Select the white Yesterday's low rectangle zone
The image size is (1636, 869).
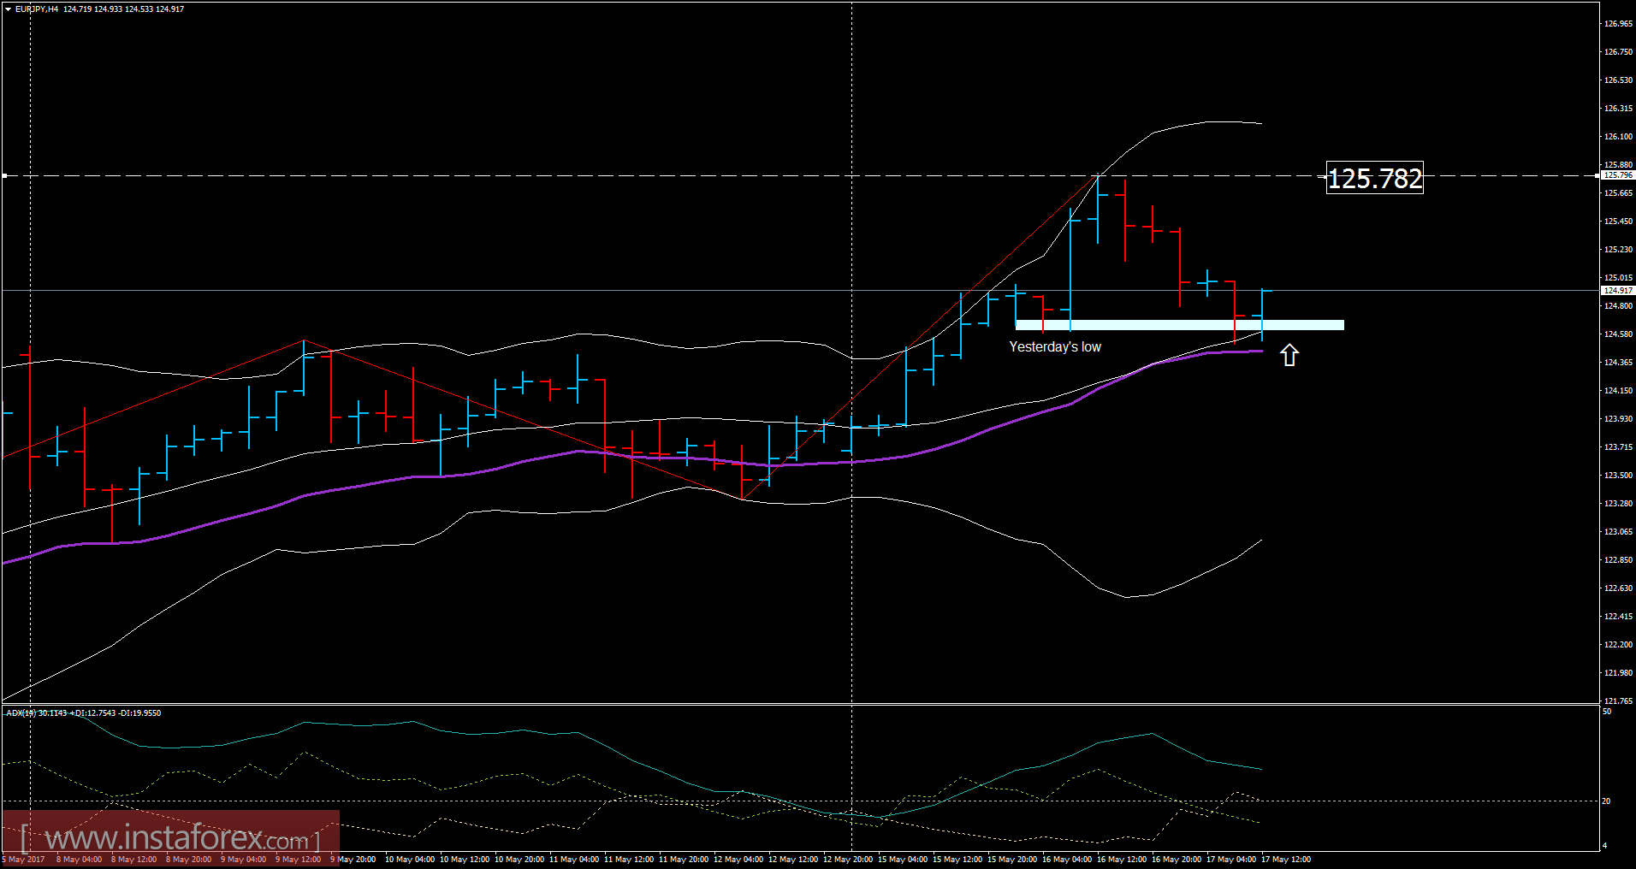click(1179, 325)
